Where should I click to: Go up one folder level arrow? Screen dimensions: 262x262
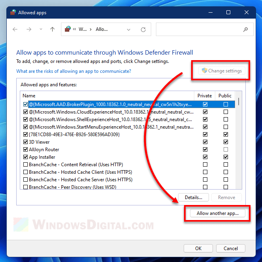pyautogui.click(x=53, y=29)
